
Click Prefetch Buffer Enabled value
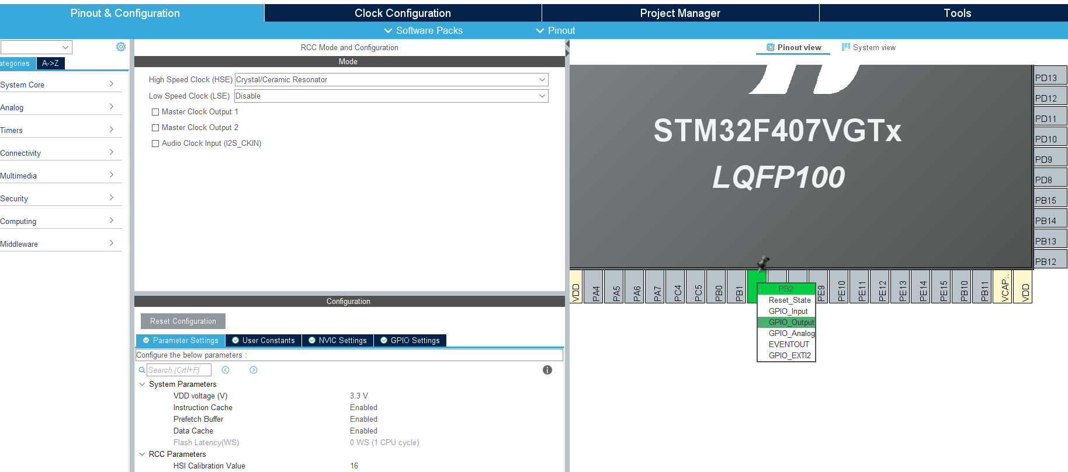363,419
